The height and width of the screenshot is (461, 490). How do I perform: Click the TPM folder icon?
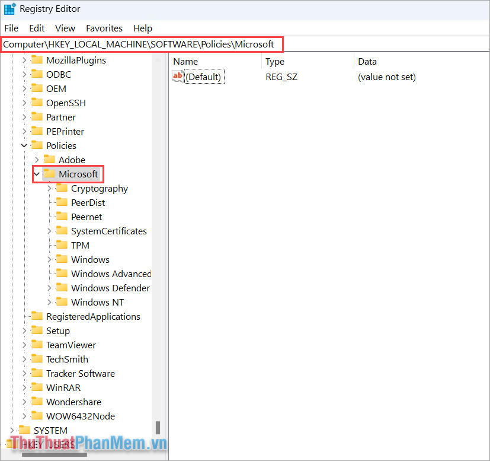(x=62, y=245)
